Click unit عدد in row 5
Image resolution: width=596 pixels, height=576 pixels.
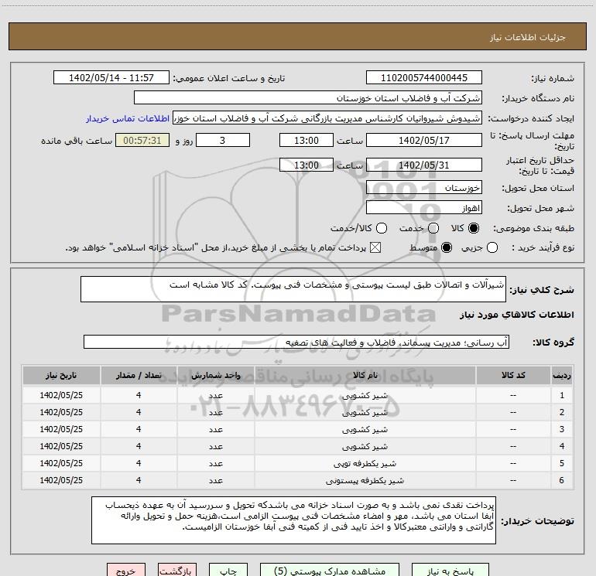coord(215,464)
